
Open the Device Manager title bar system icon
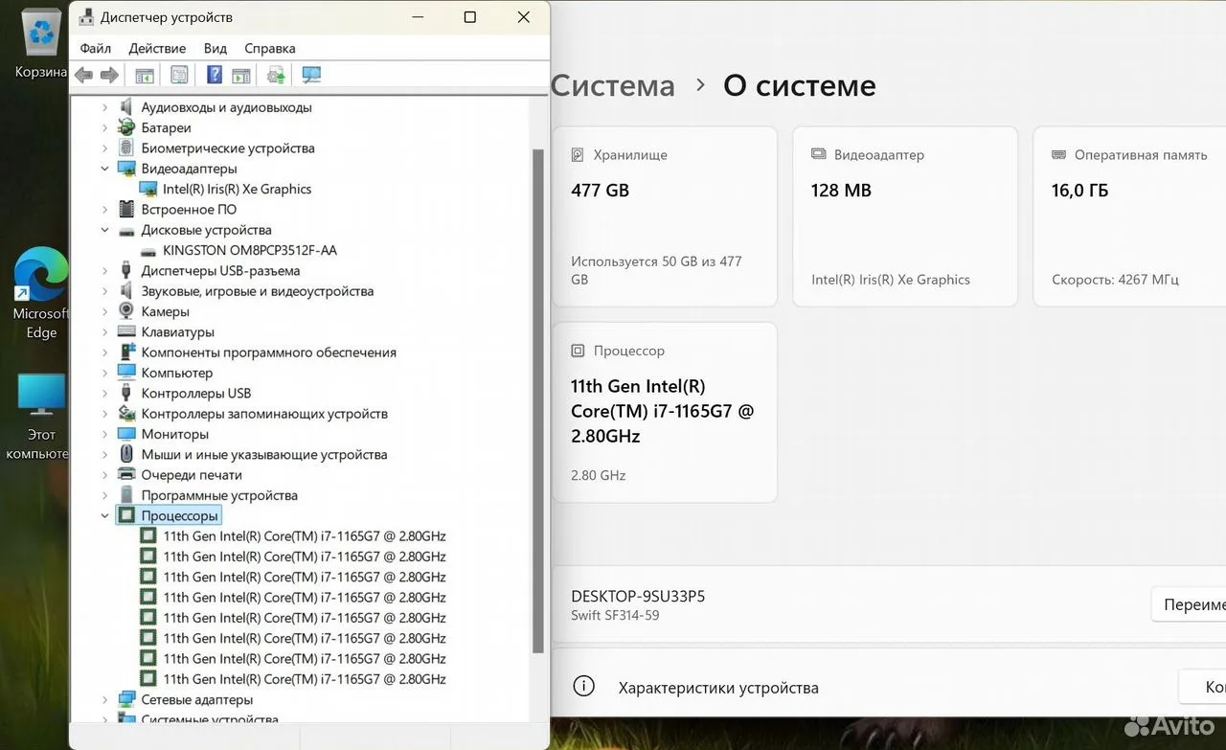[x=86, y=17]
